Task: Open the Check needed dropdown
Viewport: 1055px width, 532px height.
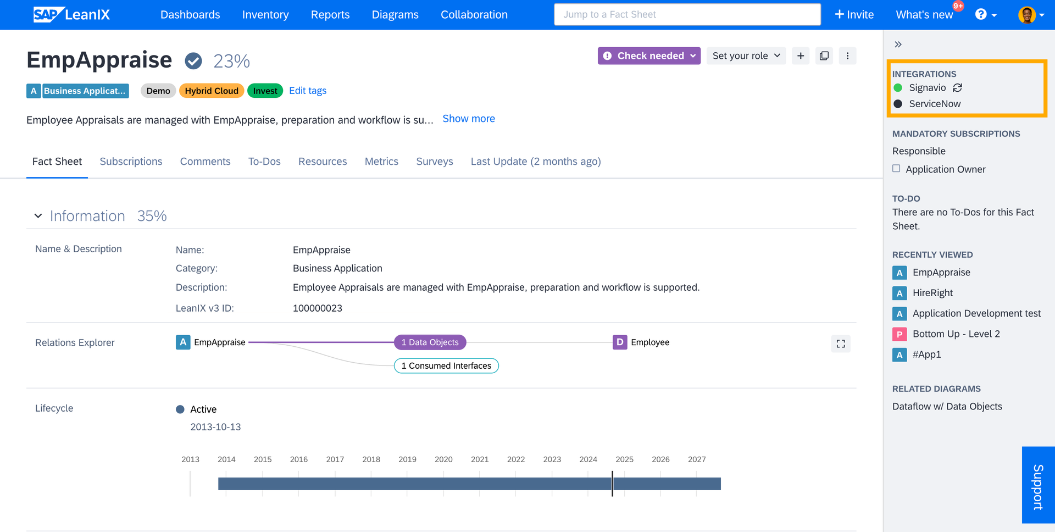Action: tap(649, 56)
